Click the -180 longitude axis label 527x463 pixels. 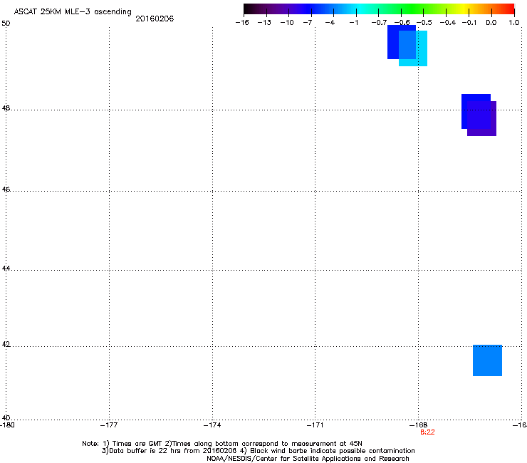7,425
